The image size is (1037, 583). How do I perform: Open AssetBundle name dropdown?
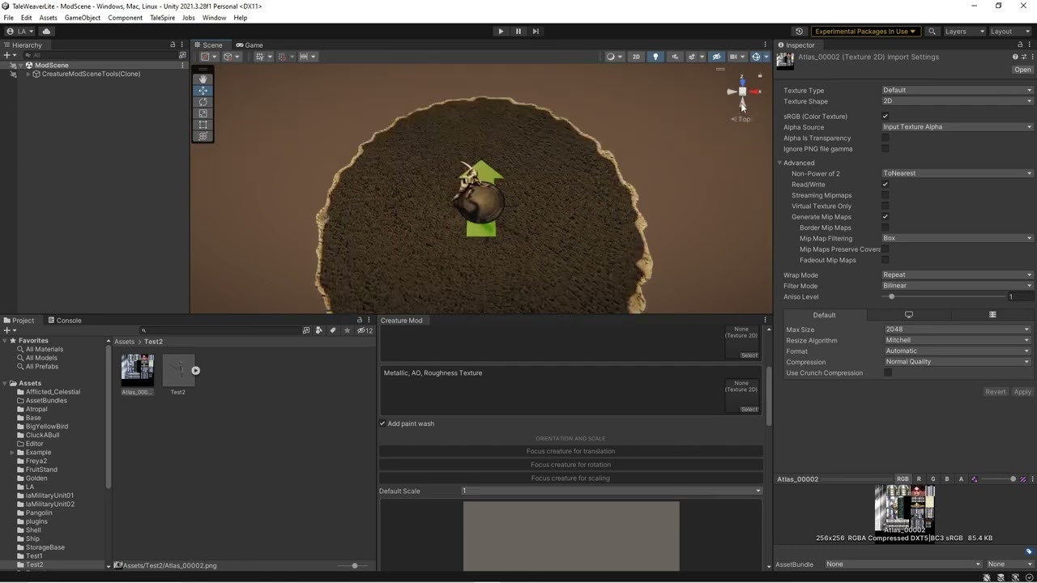point(903,564)
